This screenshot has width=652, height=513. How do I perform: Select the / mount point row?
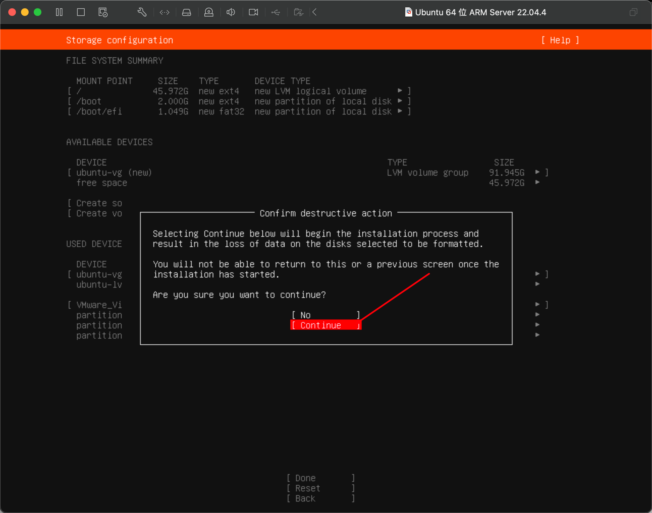pos(239,91)
